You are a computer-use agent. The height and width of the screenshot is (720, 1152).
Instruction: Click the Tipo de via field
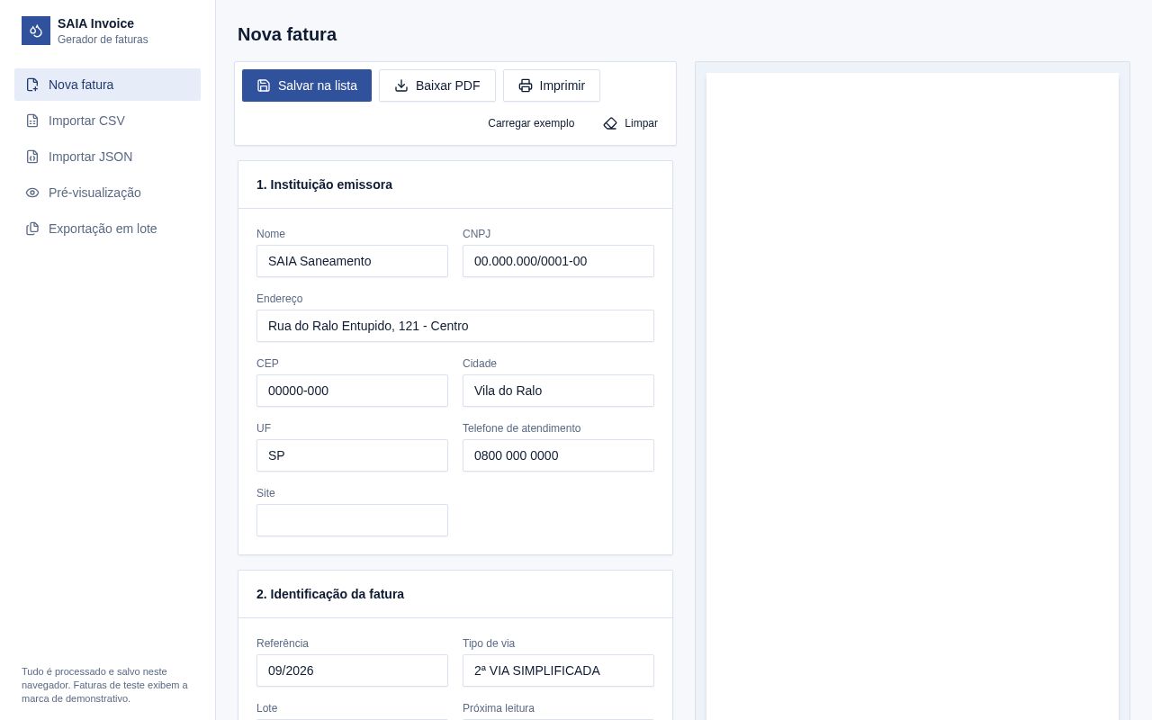558,670
